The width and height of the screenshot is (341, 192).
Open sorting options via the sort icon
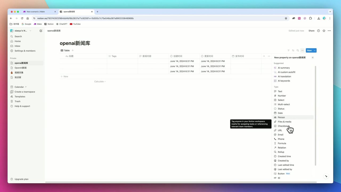point(293,50)
